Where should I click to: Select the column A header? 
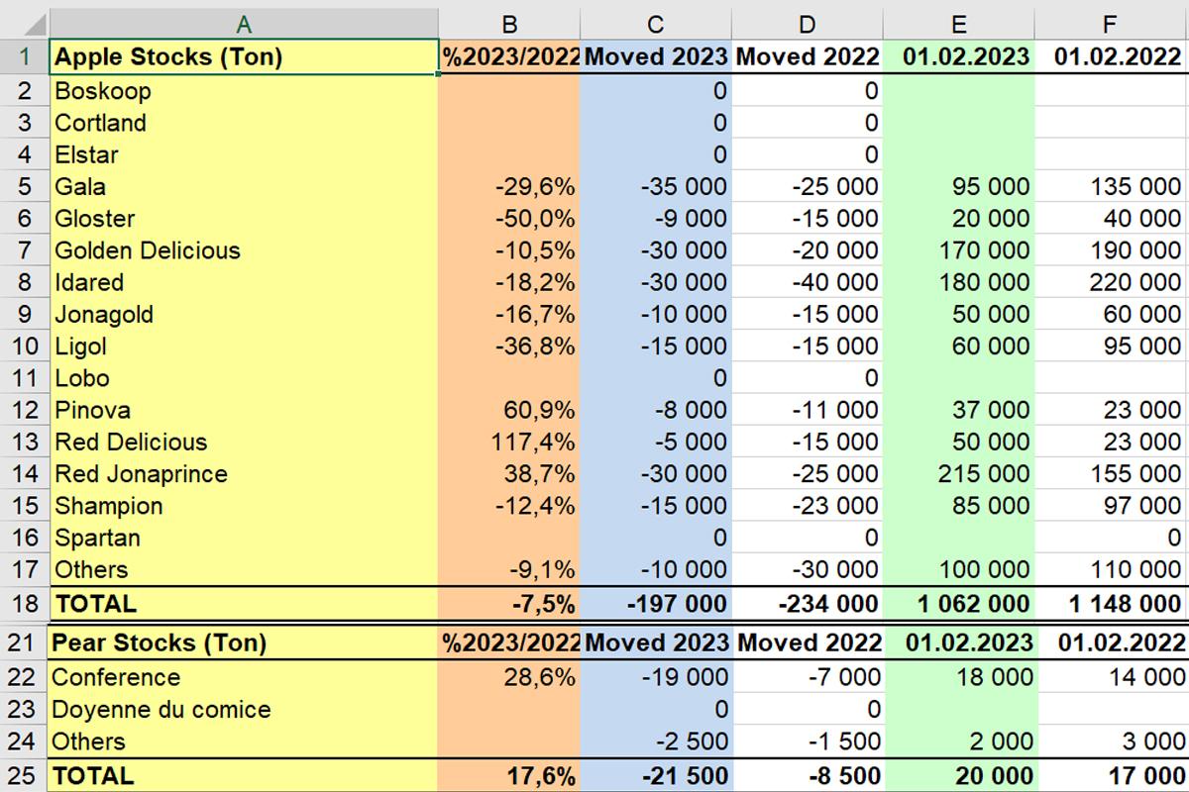(244, 24)
